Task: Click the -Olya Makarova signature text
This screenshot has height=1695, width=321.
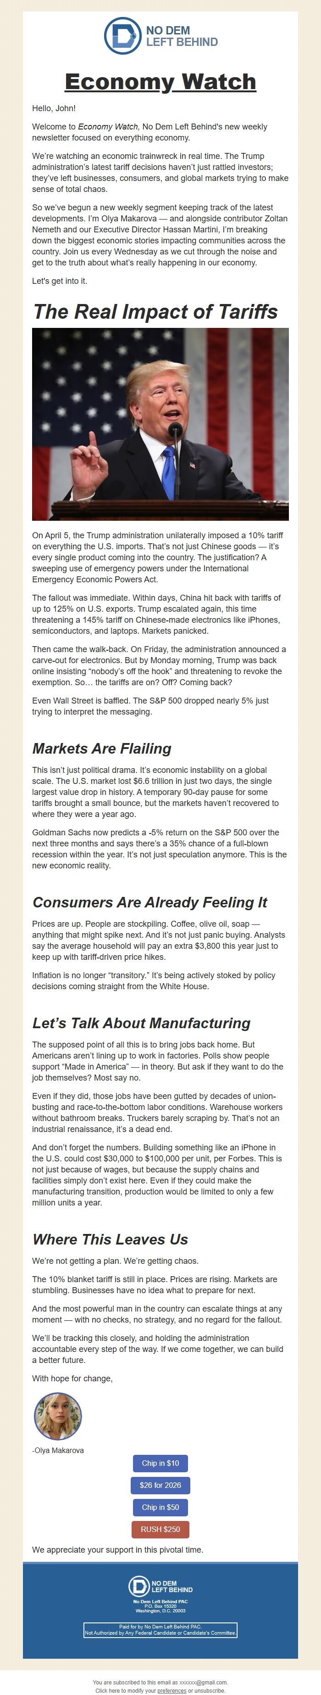Action: tap(58, 1450)
